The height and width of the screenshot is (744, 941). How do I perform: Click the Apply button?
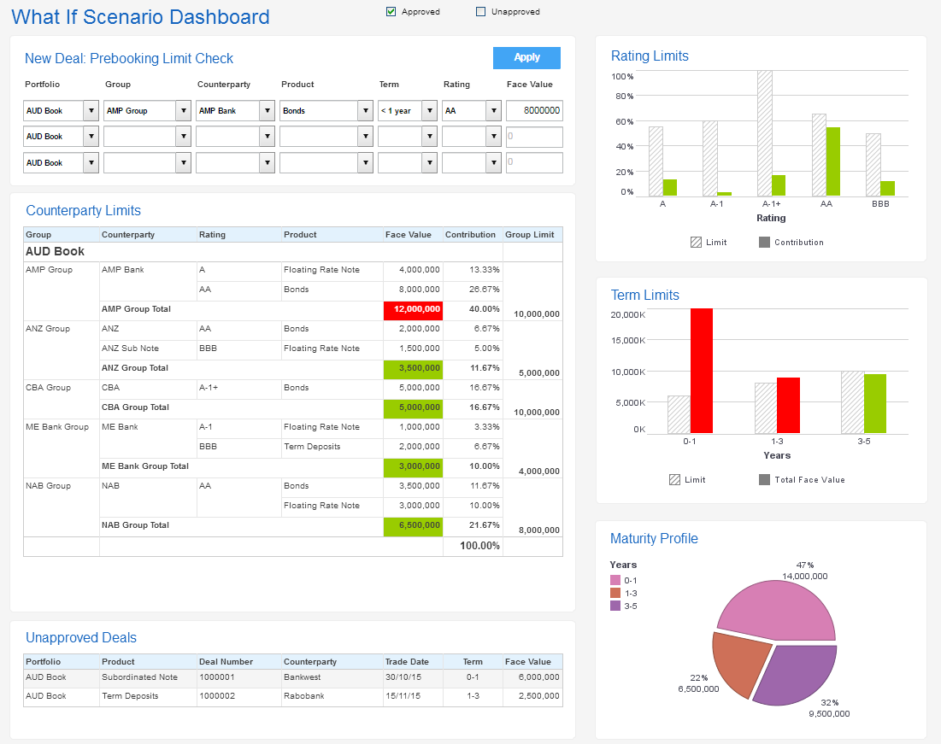point(526,57)
